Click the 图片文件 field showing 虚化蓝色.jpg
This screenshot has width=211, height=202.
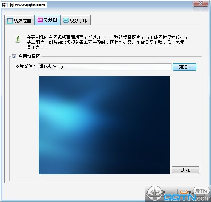(105, 67)
